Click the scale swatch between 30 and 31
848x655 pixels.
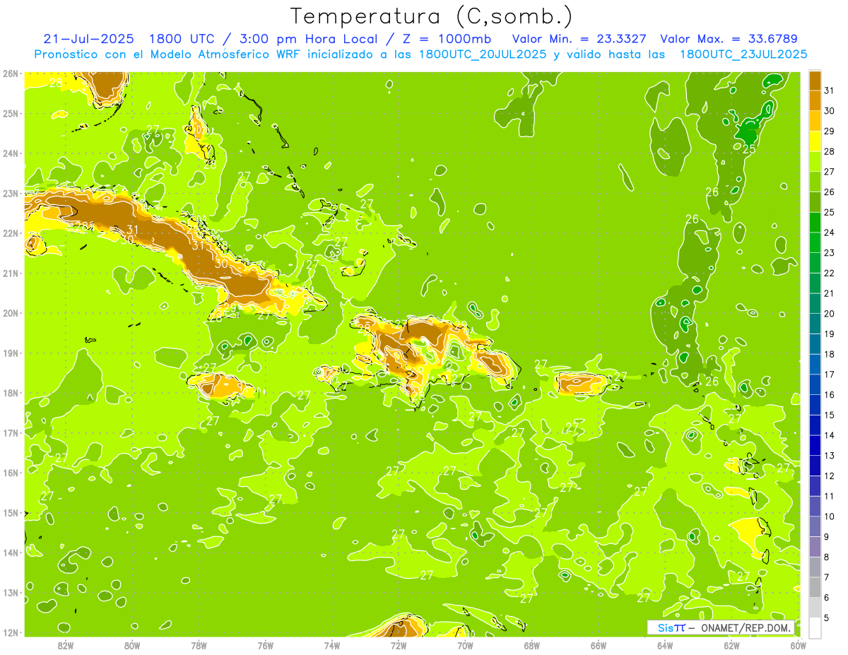[x=815, y=101]
